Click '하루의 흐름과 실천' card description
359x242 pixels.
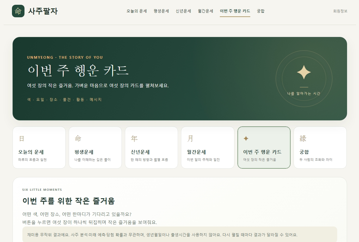32,160
